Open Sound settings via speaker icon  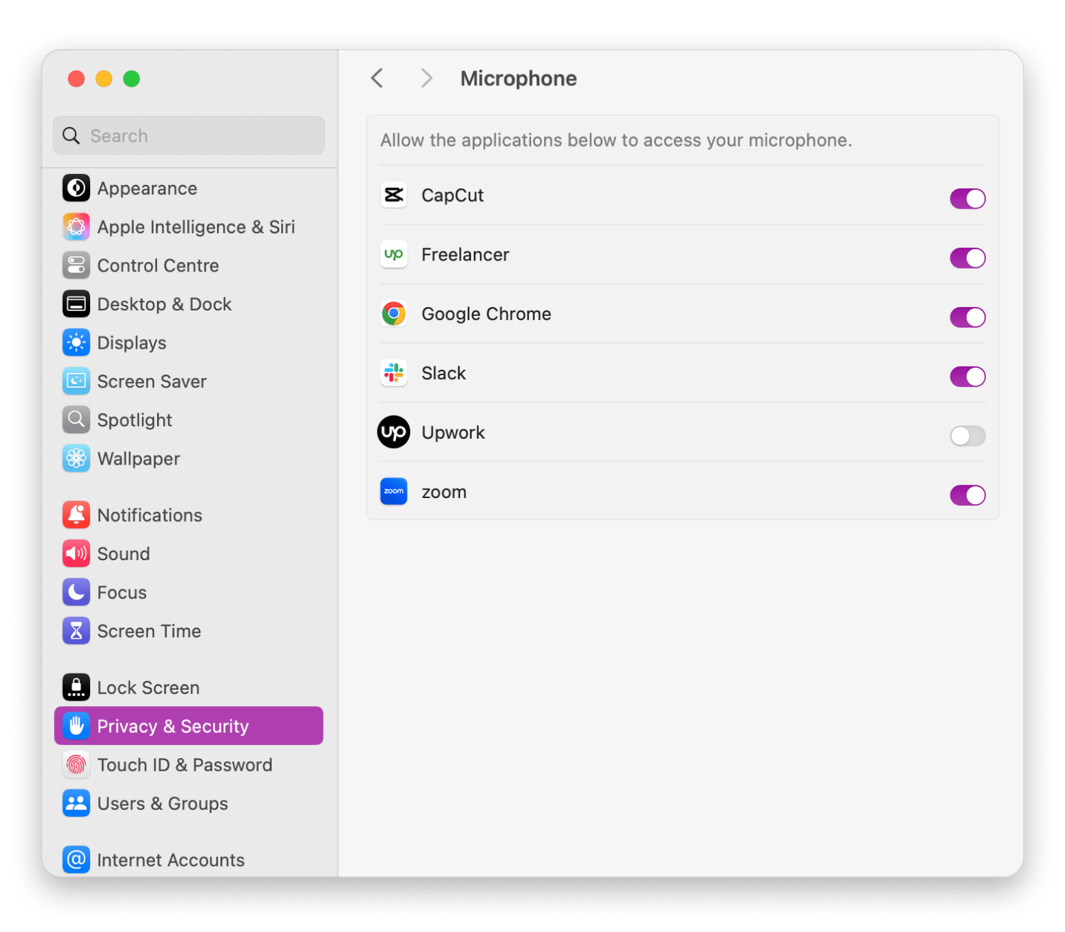[76, 554]
